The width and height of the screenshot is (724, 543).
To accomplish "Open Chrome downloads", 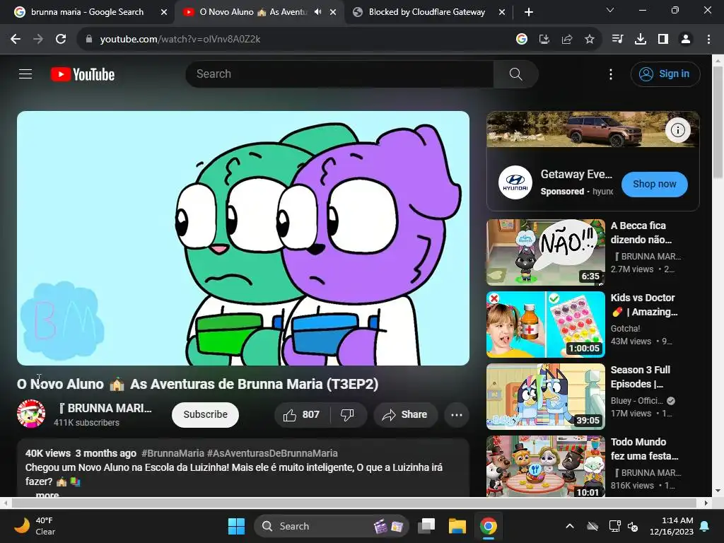I will [x=641, y=40].
